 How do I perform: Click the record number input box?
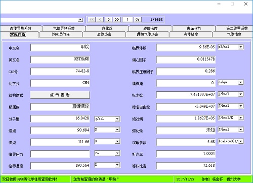coord(128,20)
